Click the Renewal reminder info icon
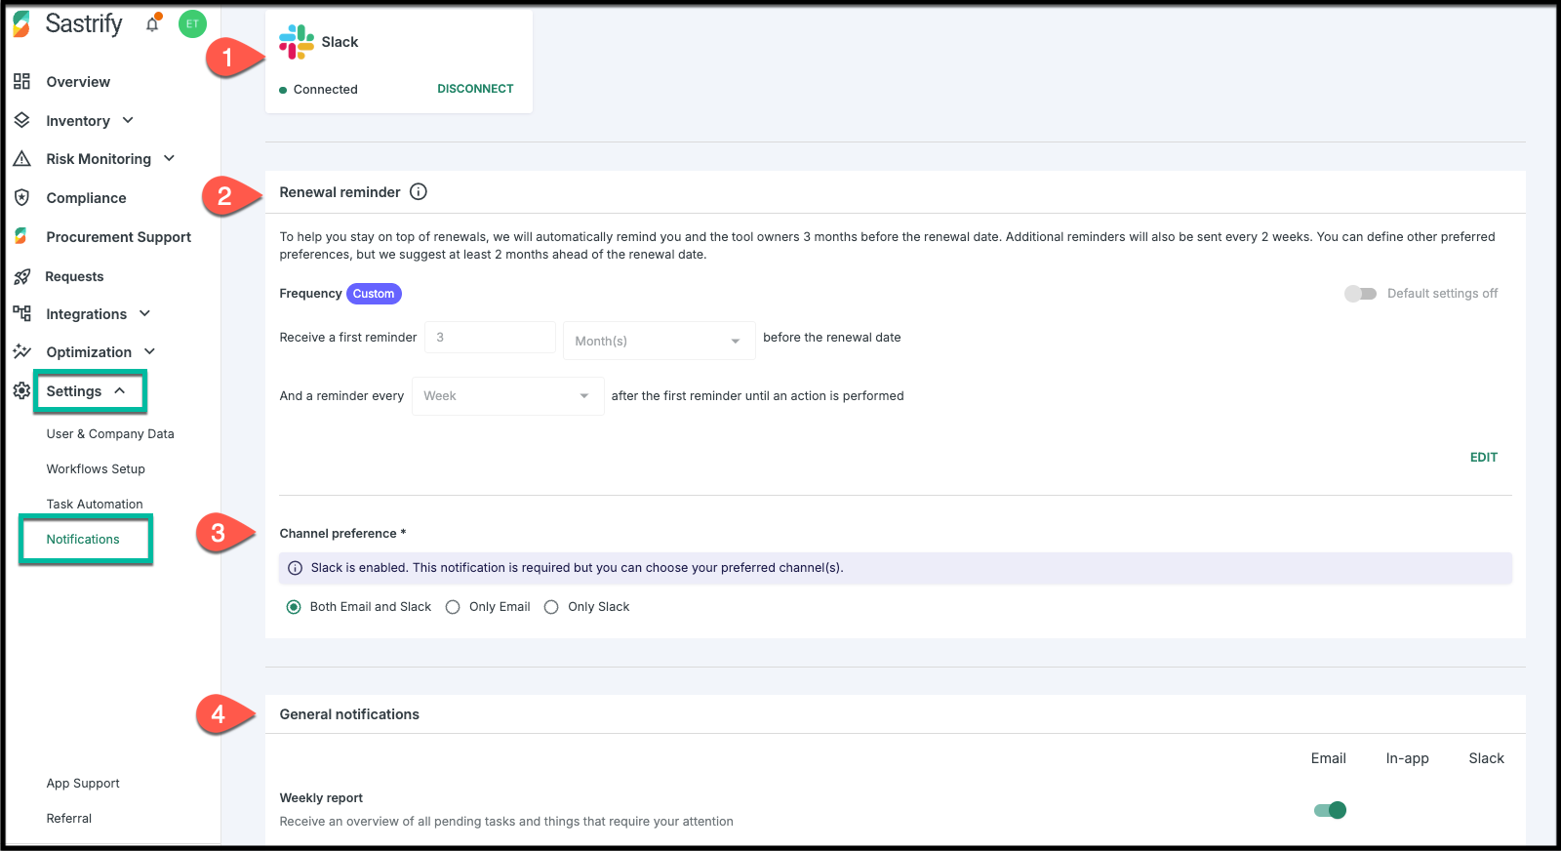Screen dimensions: 1561x851 click(419, 192)
